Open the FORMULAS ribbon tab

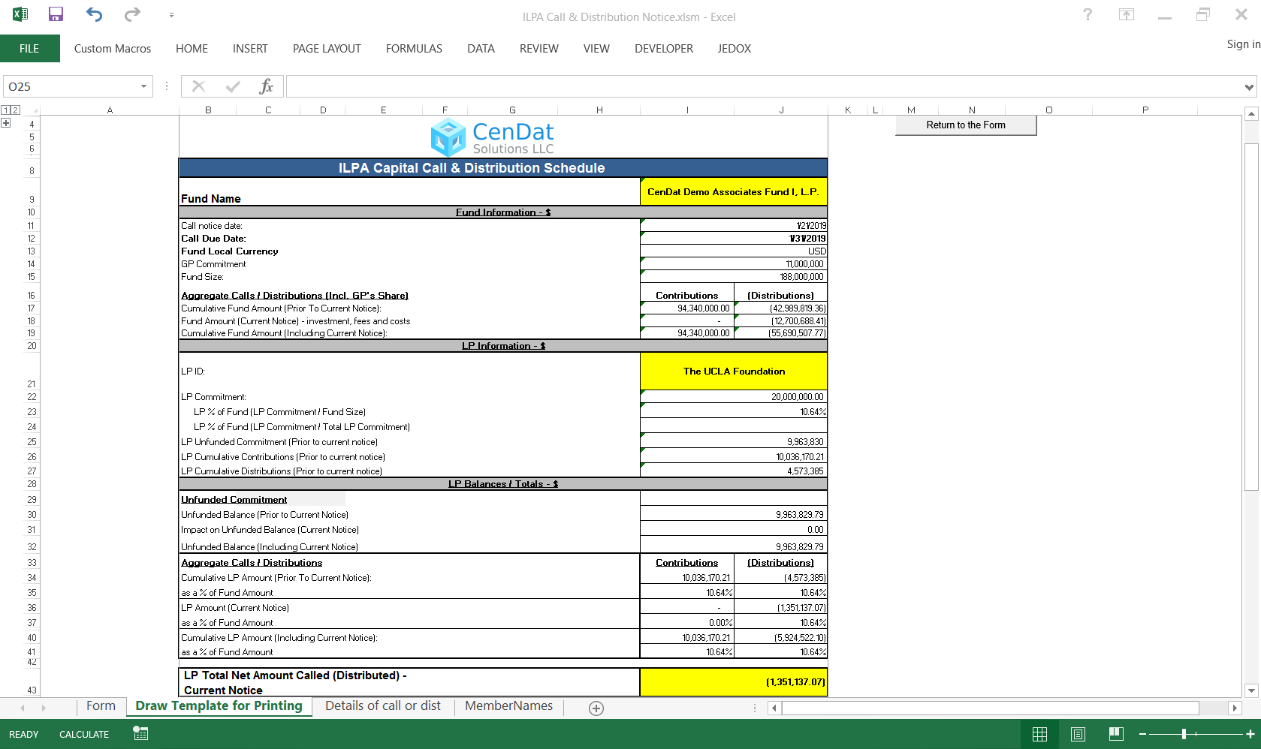(x=414, y=49)
